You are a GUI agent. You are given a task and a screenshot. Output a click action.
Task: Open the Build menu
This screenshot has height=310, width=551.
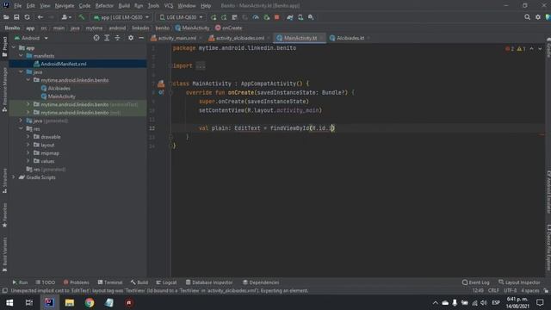(124, 6)
